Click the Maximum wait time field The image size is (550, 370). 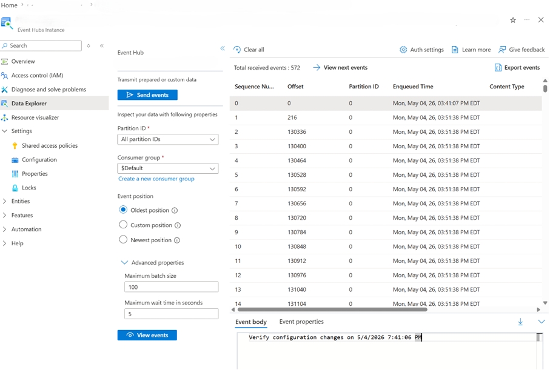point(172,314)
